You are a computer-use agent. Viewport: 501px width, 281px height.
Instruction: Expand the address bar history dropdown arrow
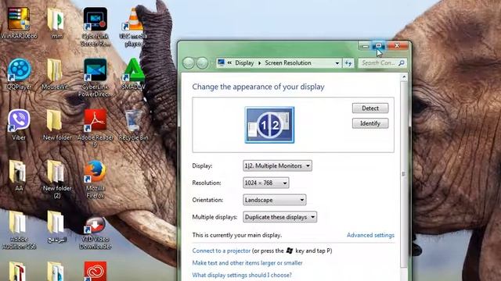337,63
